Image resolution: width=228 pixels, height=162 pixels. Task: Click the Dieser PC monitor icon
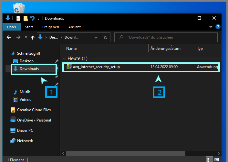click(x=13, y=130)
